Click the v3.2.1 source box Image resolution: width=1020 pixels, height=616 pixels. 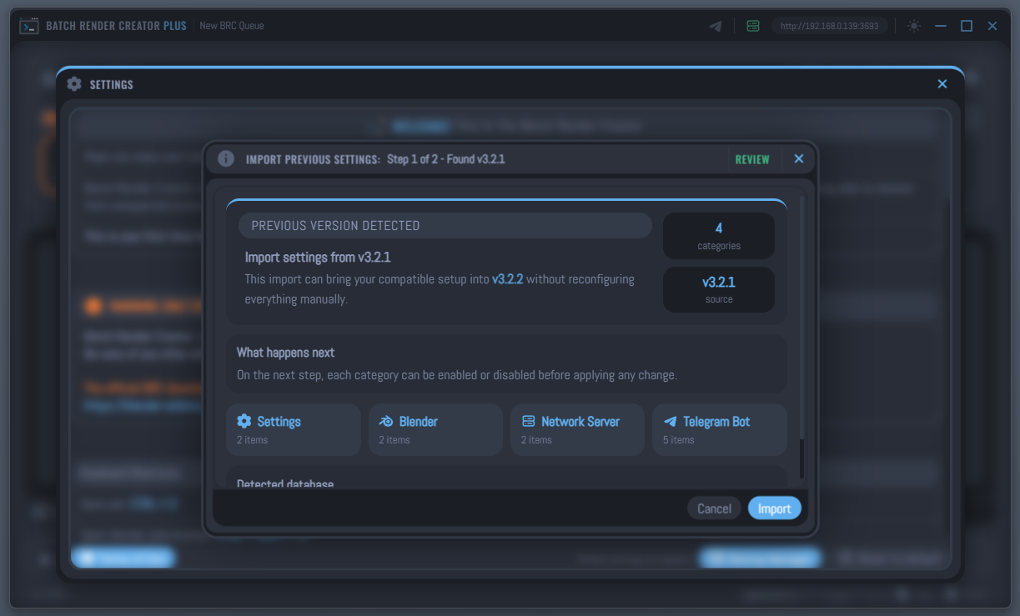719,289
